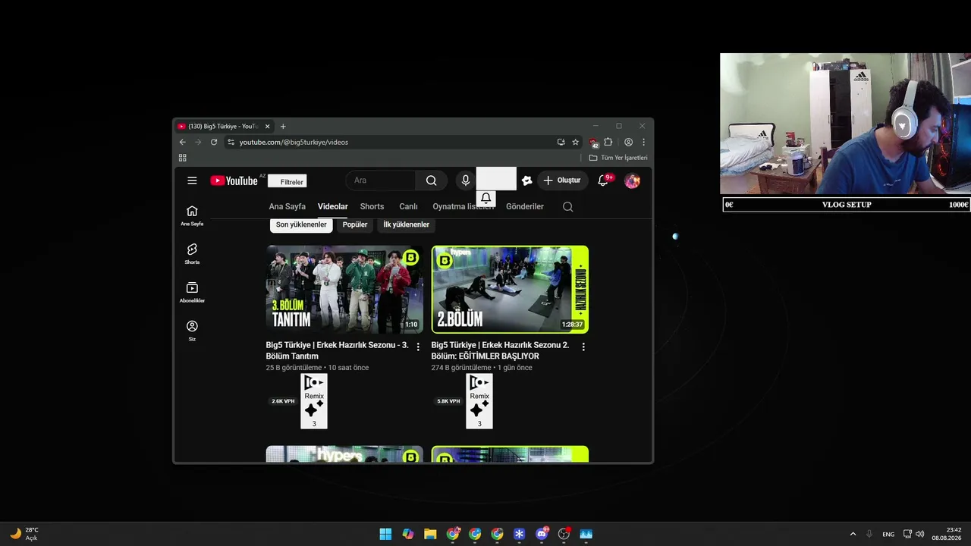Open the Siz sidebar section
The height and width of the screenshot is (546, 971).
pos(192,330)
